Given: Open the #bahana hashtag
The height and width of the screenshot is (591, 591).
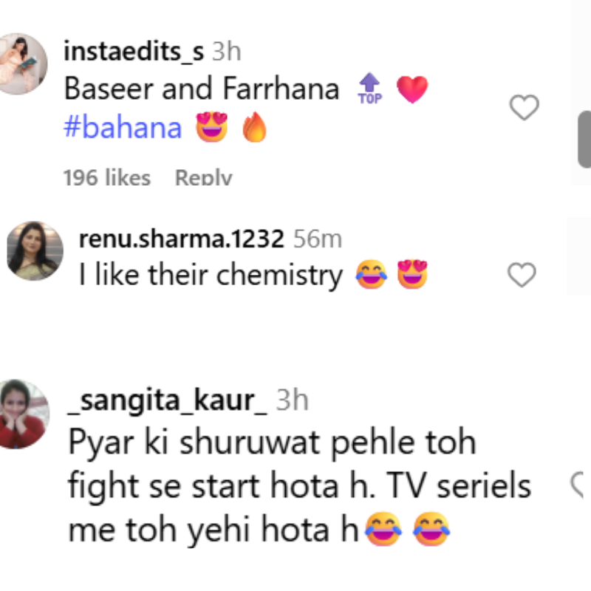Looking at the screenshot, I should [123, 128].
